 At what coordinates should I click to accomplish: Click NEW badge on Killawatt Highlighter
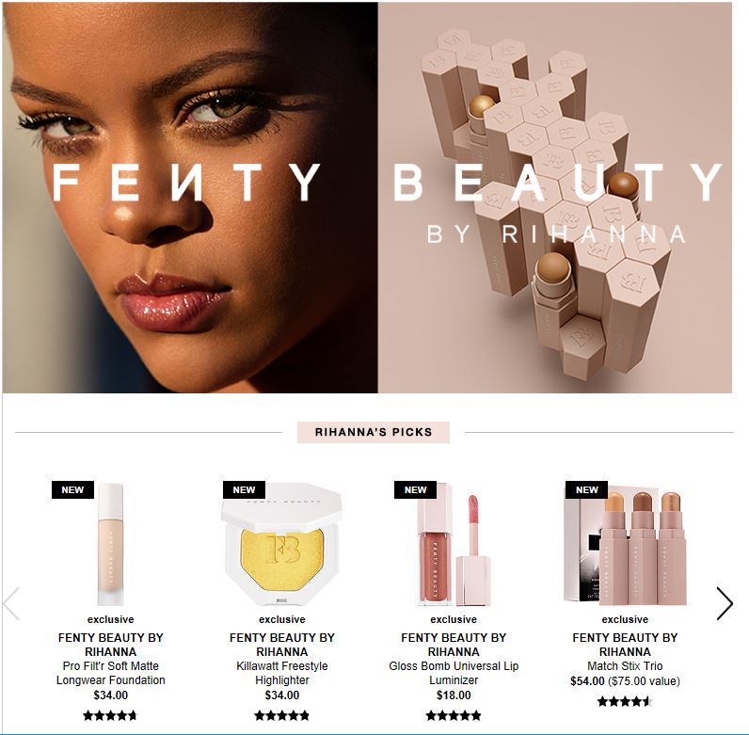pyautogui.click(x=244, y=489)
